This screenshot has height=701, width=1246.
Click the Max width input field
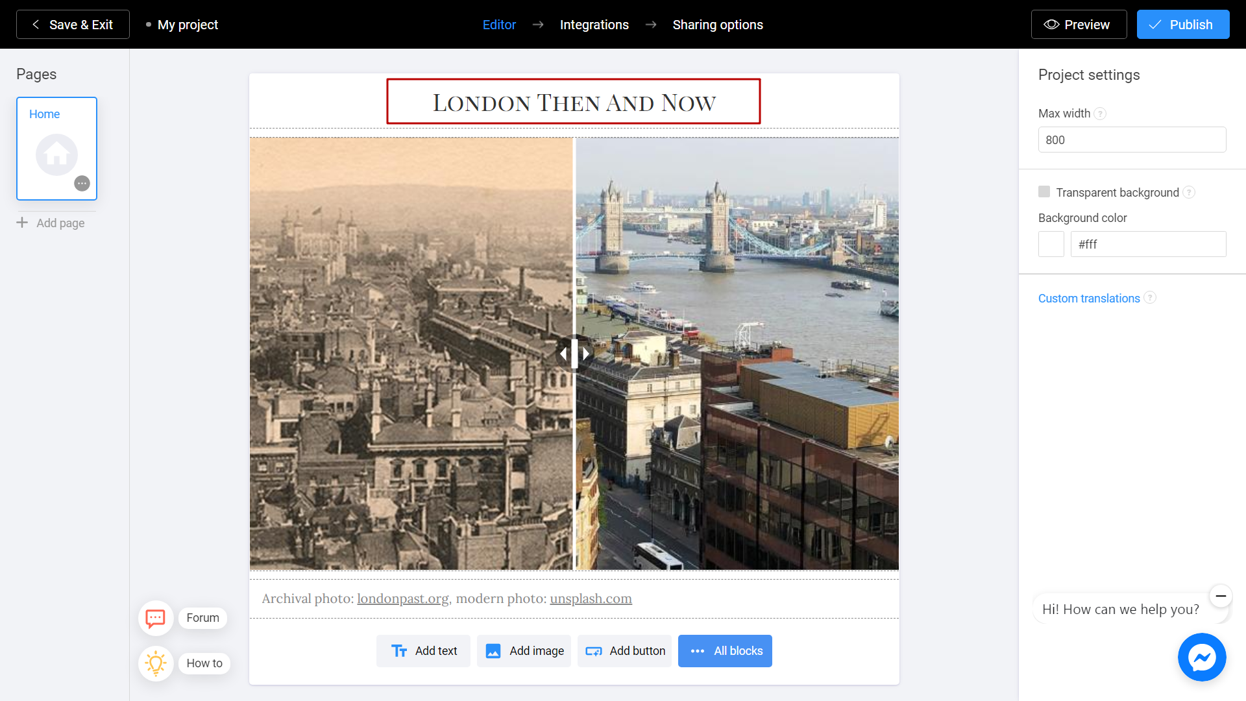pos(1131,140)
